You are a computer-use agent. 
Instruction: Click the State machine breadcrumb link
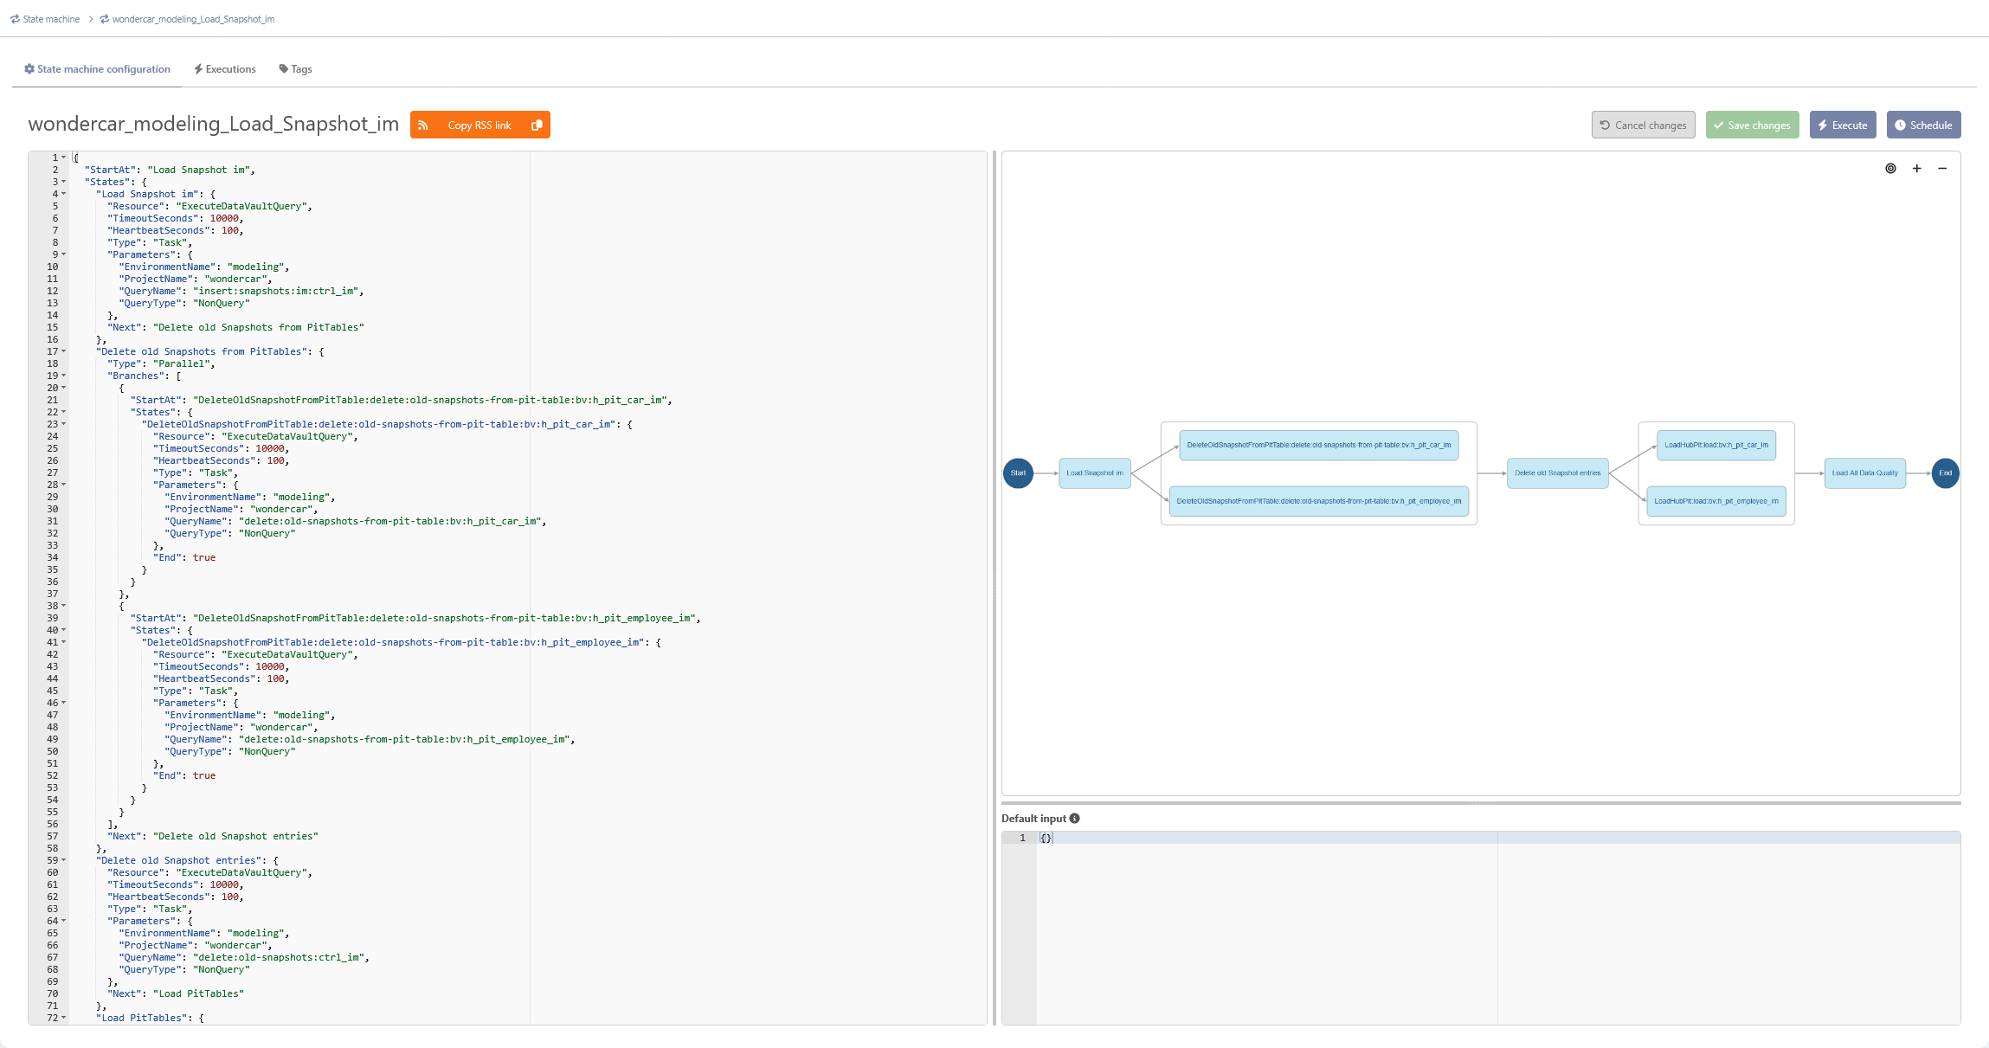pyautogui.click(x=45, y=19)
